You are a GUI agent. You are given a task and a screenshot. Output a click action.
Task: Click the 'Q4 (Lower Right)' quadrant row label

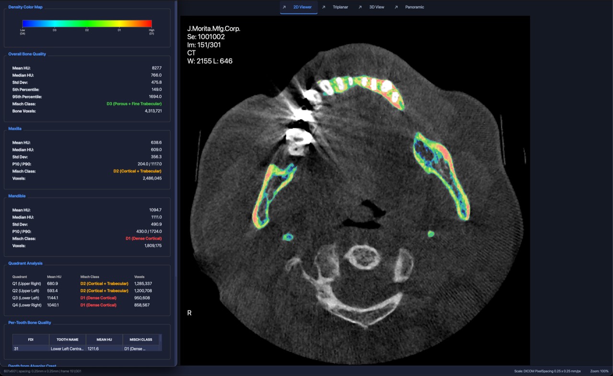pyautogui.click(x=27, y=305)
